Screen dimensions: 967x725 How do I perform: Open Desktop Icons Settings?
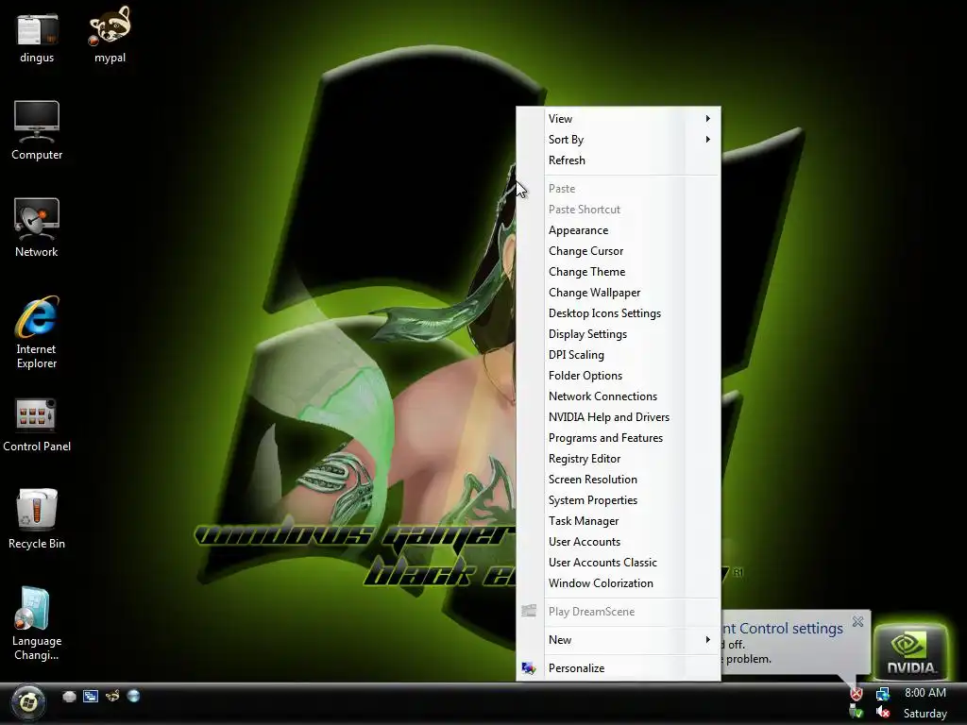coord(618,313)
